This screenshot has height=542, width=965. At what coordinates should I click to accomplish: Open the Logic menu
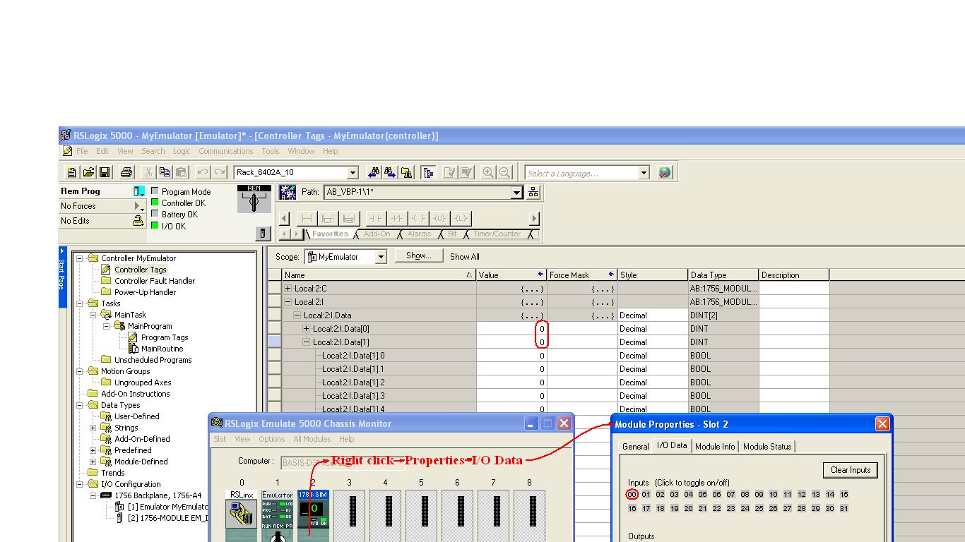pos(182,151)
